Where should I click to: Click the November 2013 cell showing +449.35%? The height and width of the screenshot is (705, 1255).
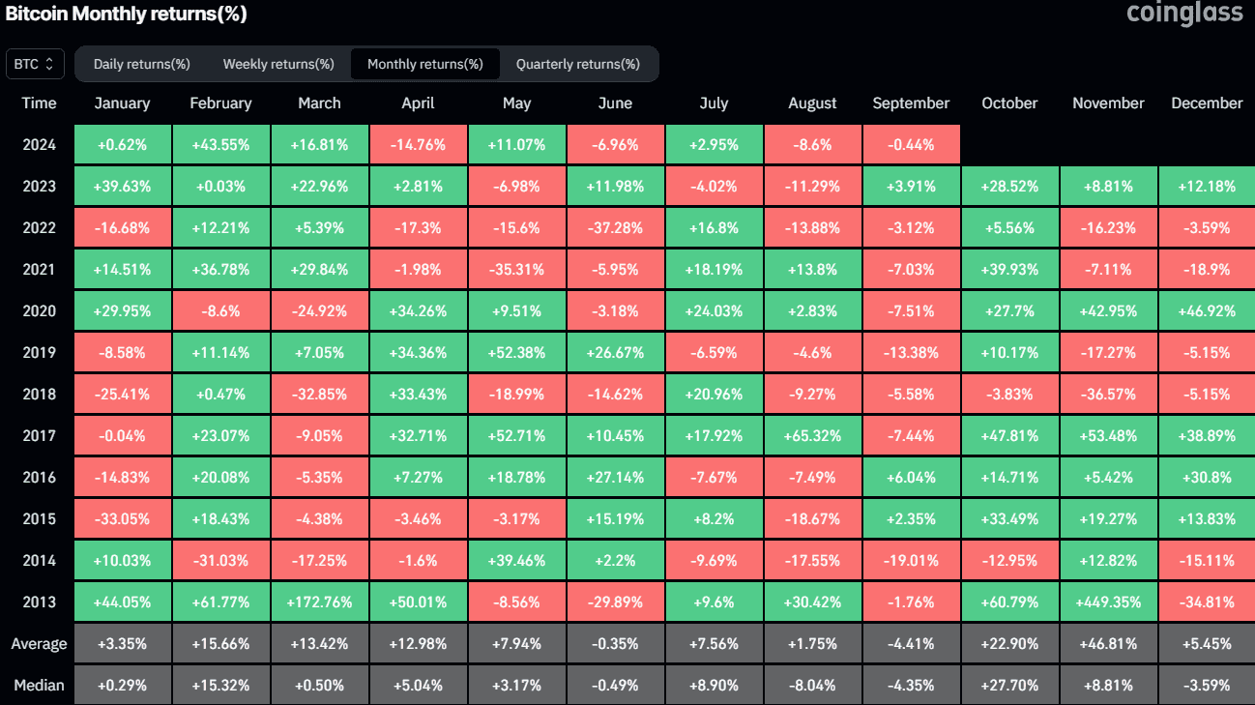tap(1108, 601)
